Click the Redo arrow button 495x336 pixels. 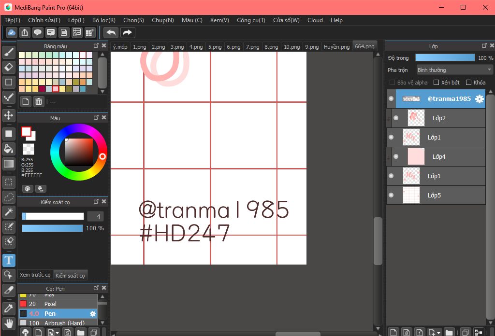click(127, 32)
